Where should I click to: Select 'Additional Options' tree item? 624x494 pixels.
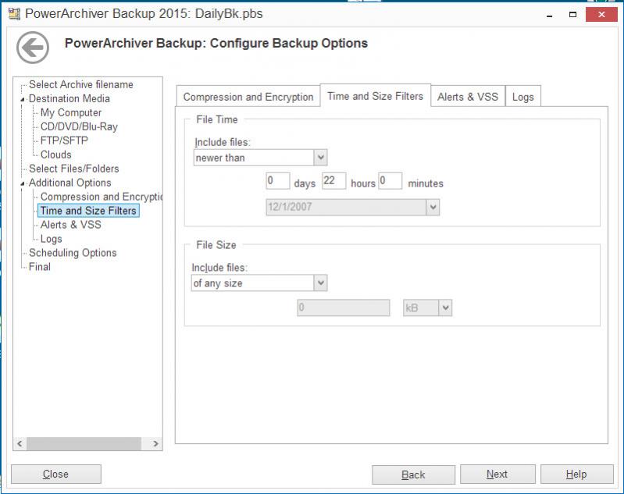(70, 183)
